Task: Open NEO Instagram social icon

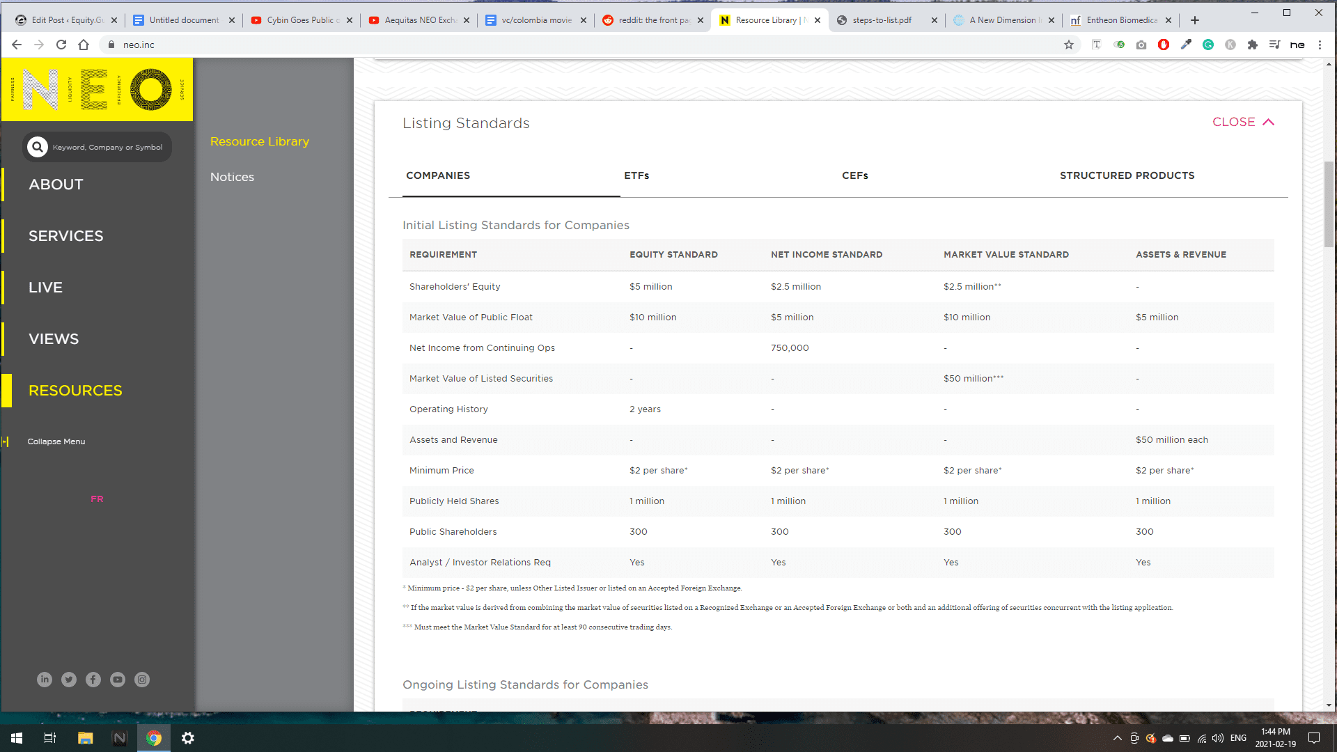Action: (142, 680)
